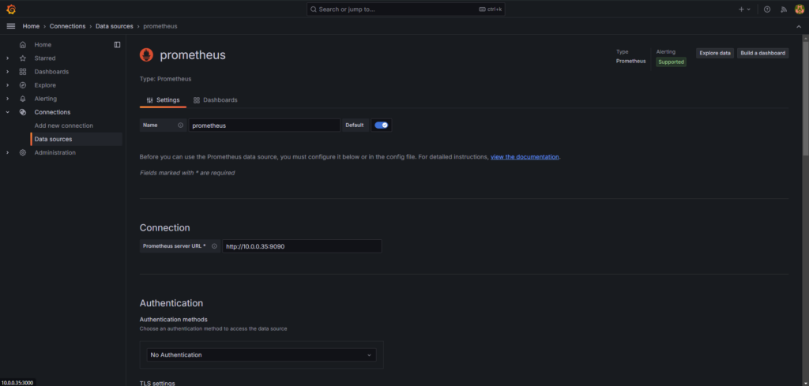
Task: Click the Explore data button
Action: [x=714, y=53]
